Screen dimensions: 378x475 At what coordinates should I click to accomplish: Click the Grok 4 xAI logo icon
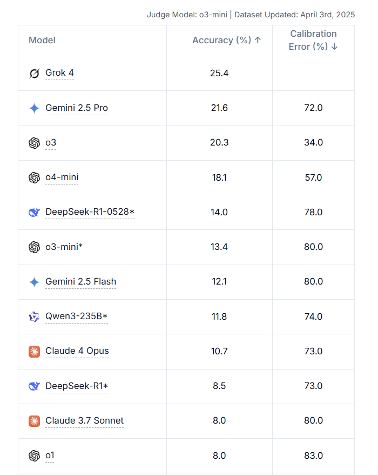[34, 74]
